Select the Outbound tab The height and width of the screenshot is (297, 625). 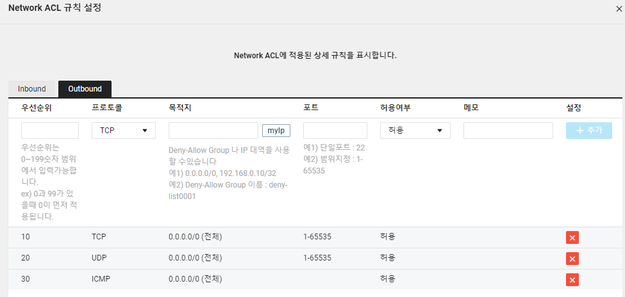pos(85,89)
